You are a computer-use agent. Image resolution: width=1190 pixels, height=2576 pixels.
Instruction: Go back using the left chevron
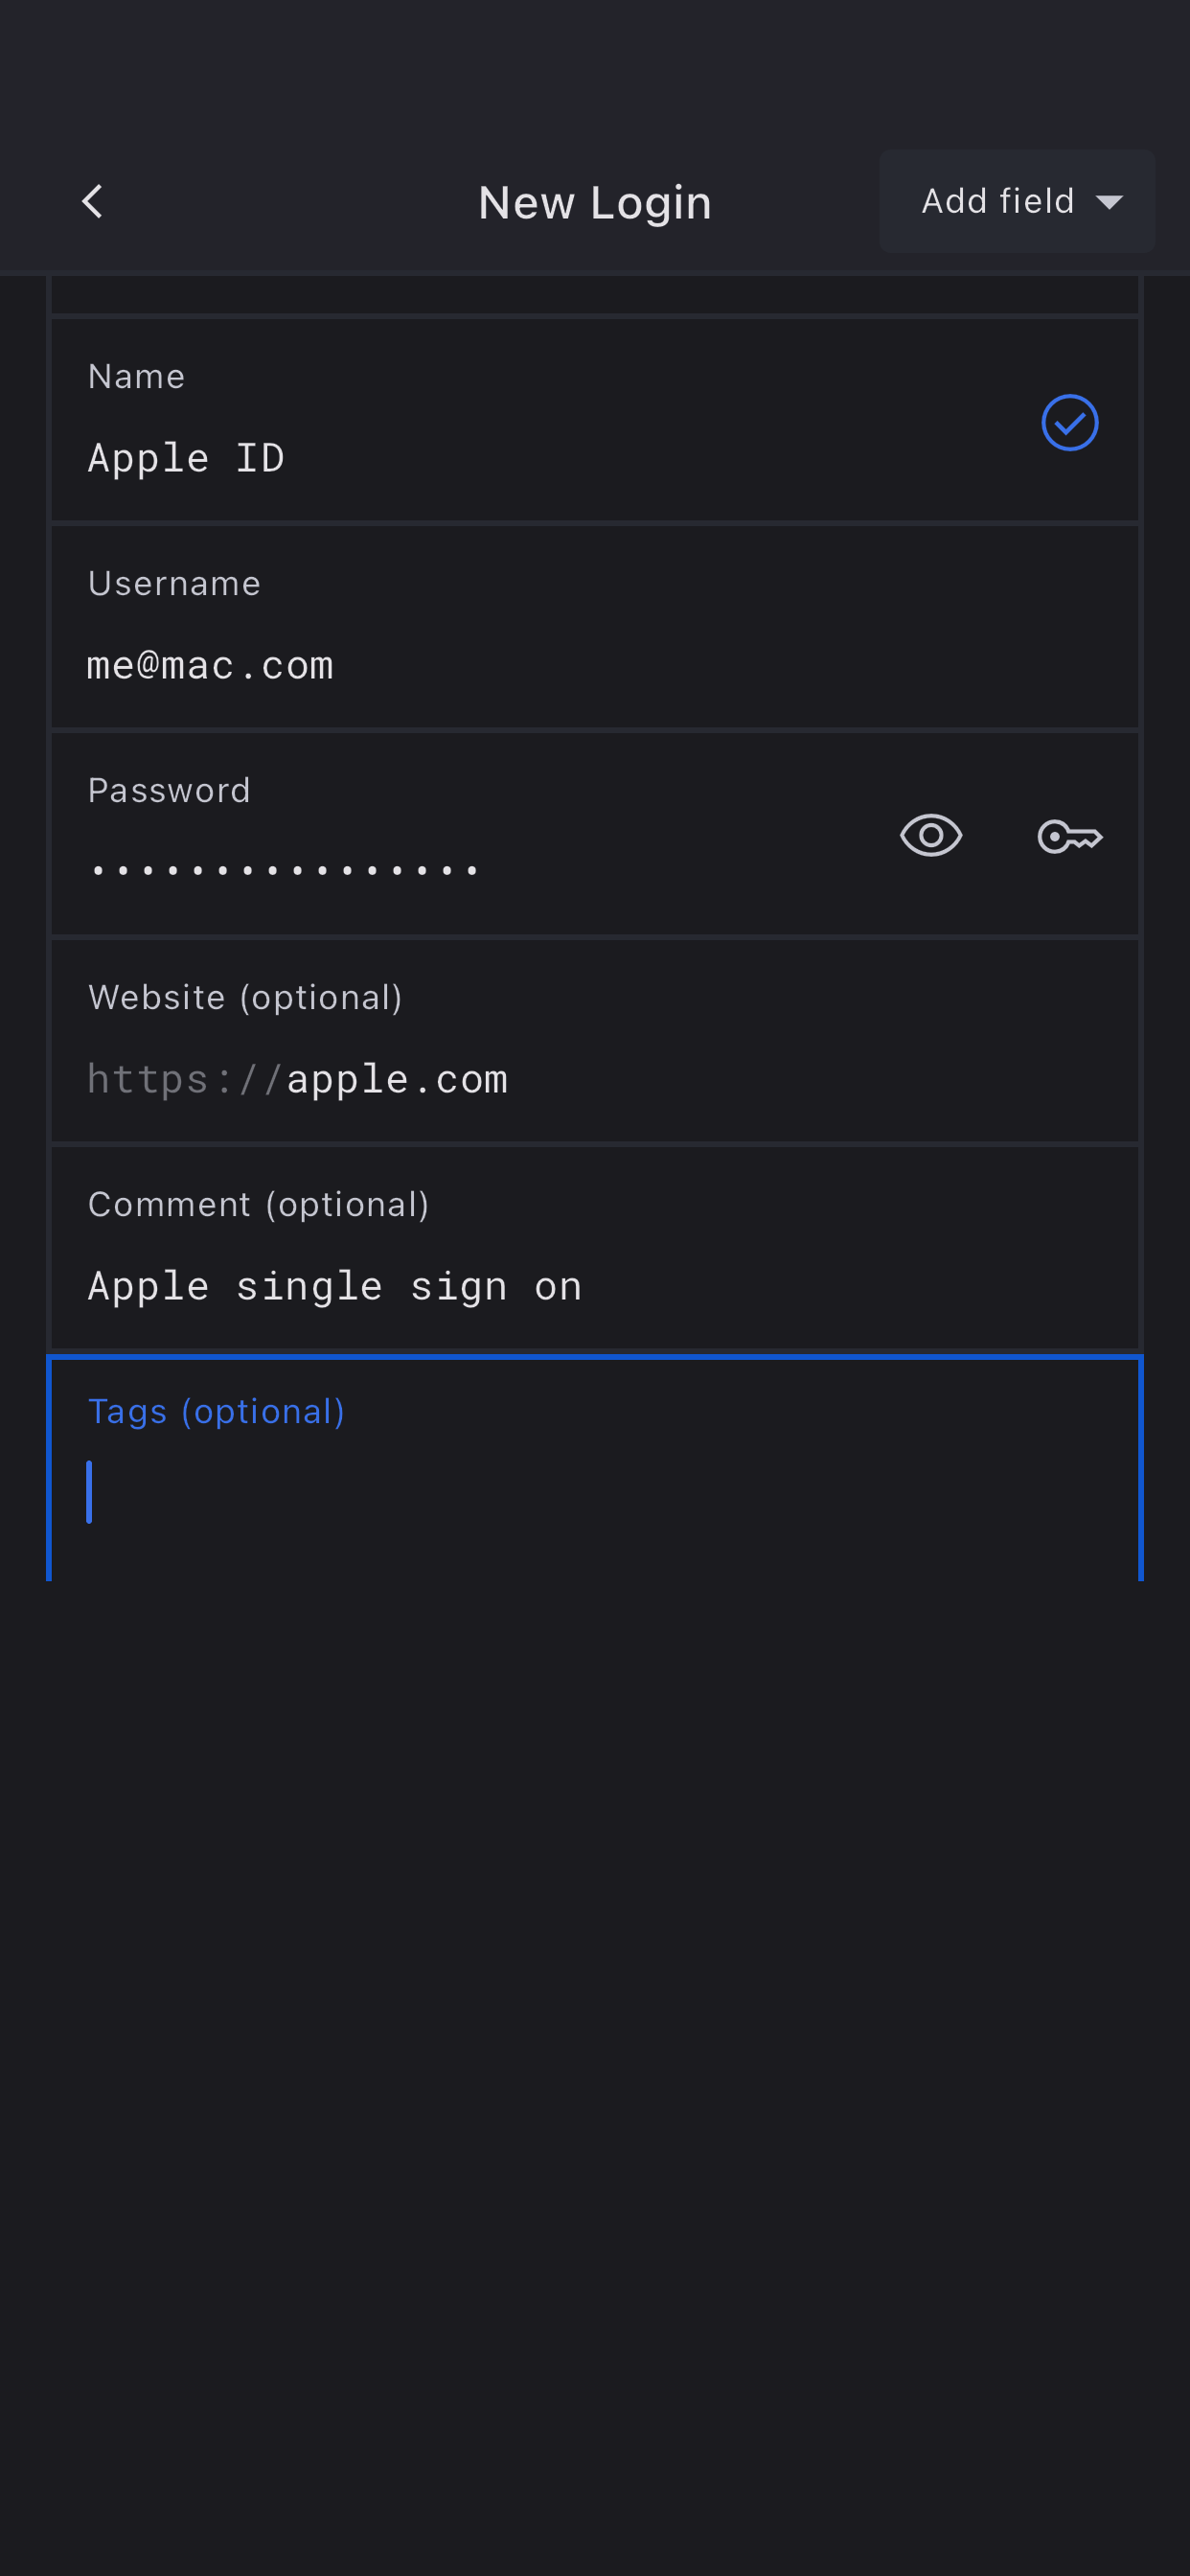coord(92,201)
